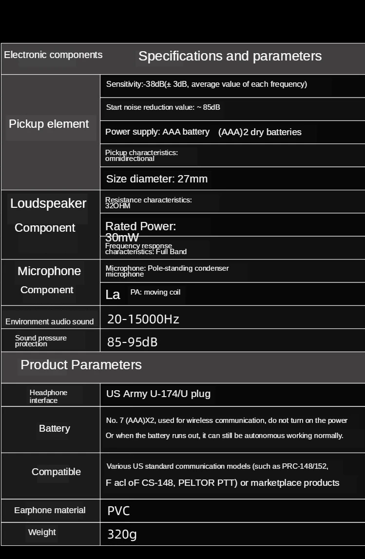Select the 'Resistance characteristics: 32OHM' cell
Viewport: 365px width, 559px height.
[x=149, y=202]
